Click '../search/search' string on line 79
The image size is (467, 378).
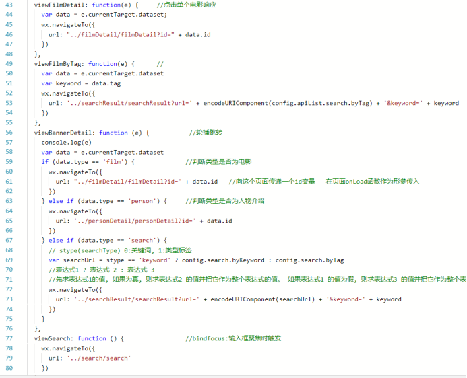[x=99, y=358]
